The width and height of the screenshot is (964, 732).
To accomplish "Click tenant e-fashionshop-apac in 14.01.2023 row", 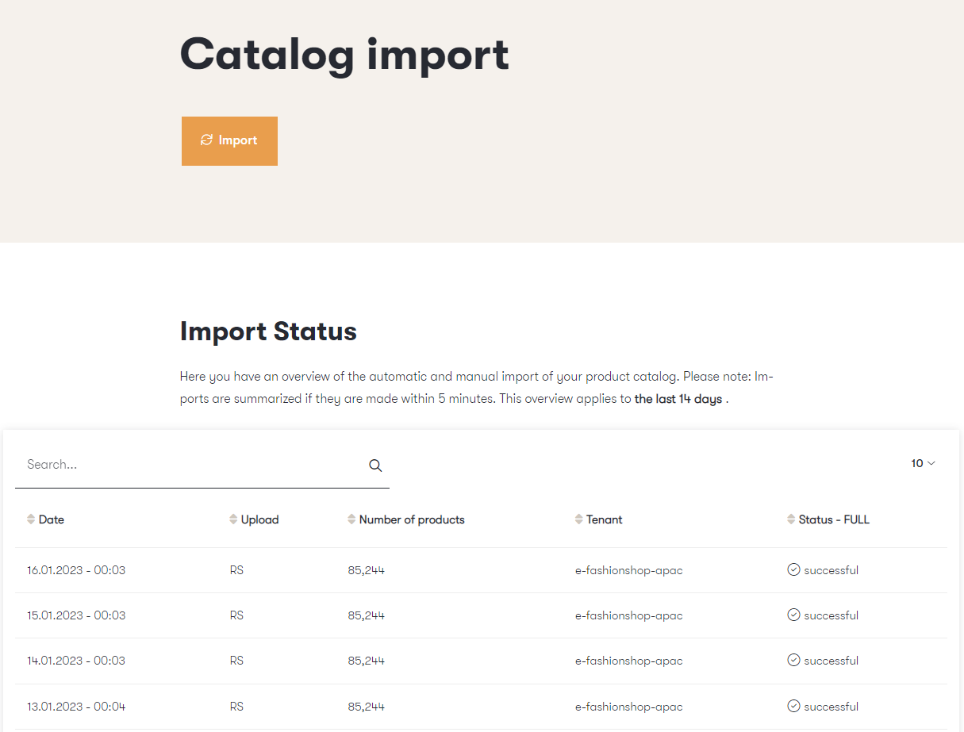I will pyautogui.click(x=629, y=661).
